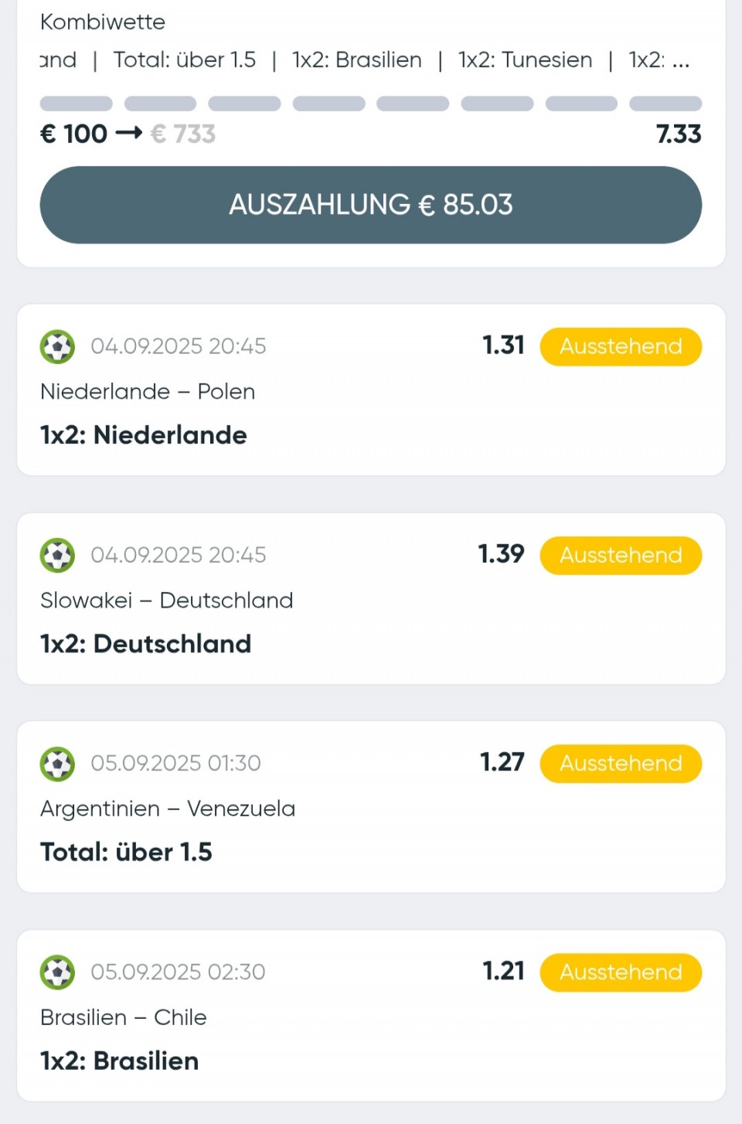Viewport: 742px width, 1124px height.
Task: Select the Ausstehend badge for Brasilien bet
Action: pyautogui.click(x=621, y=972)
